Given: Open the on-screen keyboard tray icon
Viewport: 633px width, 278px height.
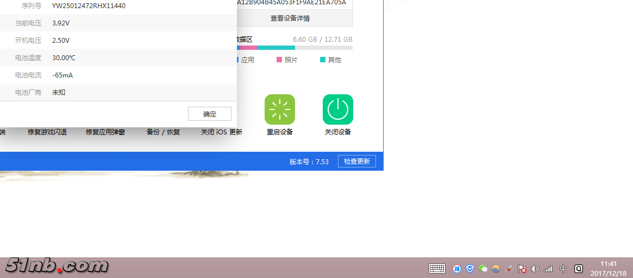Looking at the screenshot, I should tap(437, 268).
